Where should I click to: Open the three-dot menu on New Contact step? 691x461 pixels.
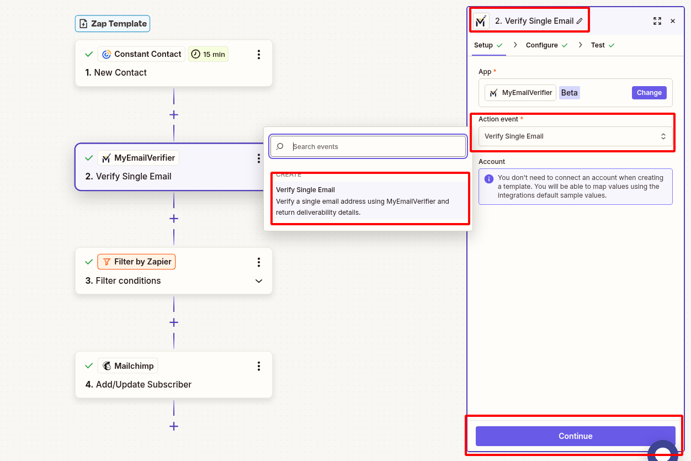click(259, 54)
